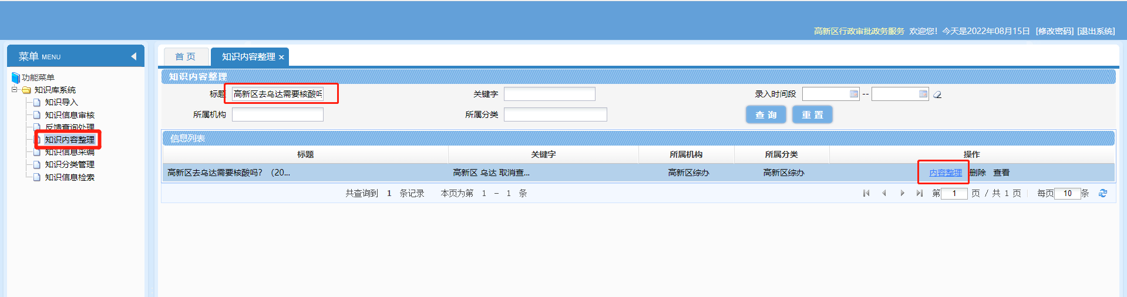Click the 重置 reset button
The image size is (1127, 297).
tap(812, 115)
